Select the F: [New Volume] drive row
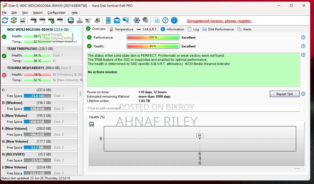The width and height of the screenshot is (314, 184). pyautogui.click(x=39, y=132)
